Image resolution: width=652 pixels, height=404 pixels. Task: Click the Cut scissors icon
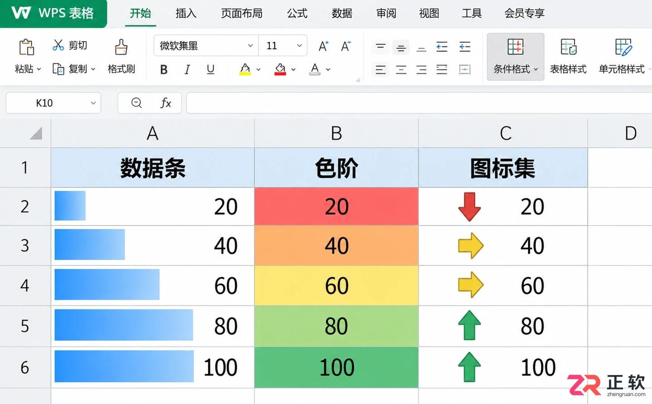point(58,45)
